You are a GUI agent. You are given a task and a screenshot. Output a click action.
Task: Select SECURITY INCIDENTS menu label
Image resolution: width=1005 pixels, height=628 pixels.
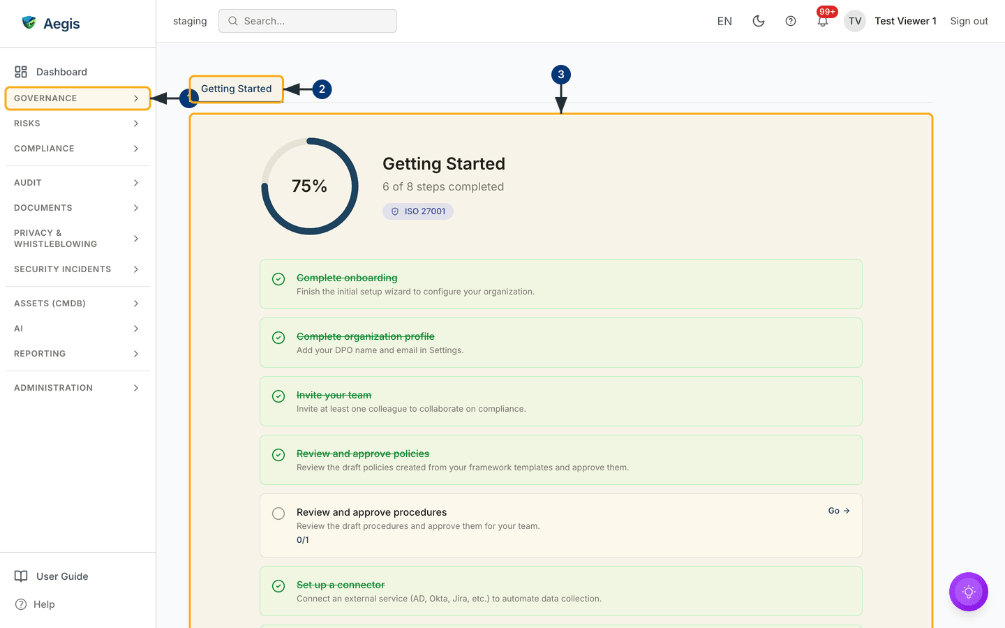click(x=62, y=269)
